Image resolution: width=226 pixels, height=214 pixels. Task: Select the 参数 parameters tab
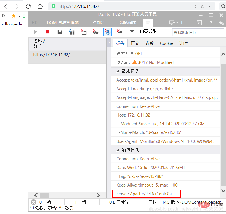[x=150, y=43]
